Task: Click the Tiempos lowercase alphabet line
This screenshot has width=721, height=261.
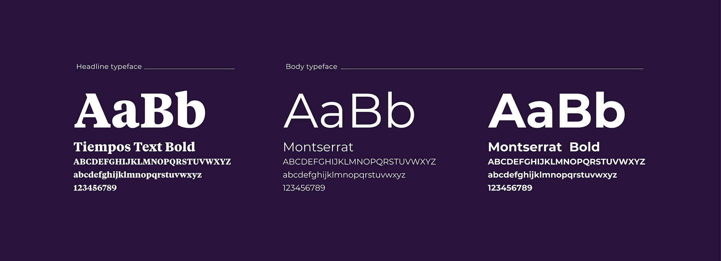Action: [137, 175]
